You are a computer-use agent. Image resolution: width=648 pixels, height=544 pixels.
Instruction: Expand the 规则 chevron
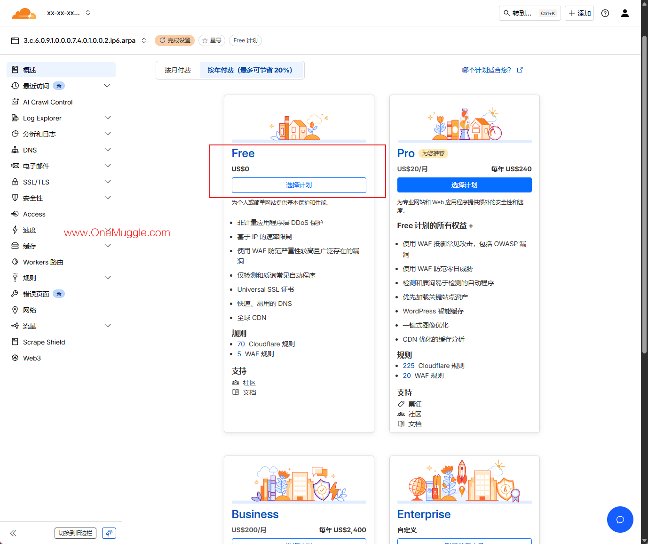(x=107, y=278)
